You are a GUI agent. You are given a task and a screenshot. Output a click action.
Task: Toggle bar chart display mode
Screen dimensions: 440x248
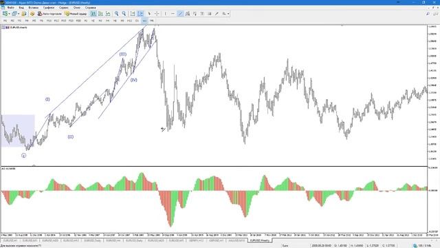coord(93,14)
